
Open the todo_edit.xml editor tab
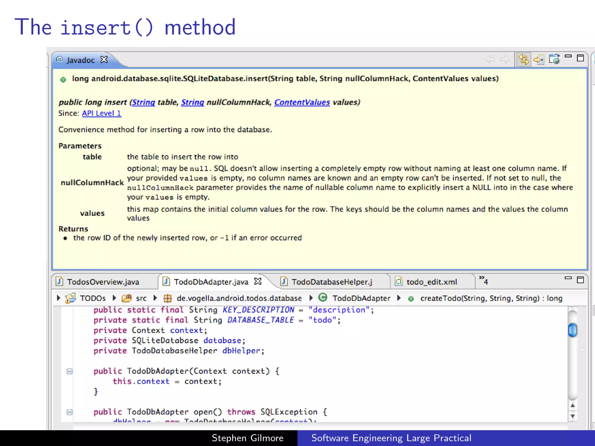pyautogui.click(x=432, y=282)
